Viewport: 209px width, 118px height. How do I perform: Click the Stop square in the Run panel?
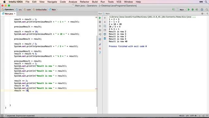point(100,22)
